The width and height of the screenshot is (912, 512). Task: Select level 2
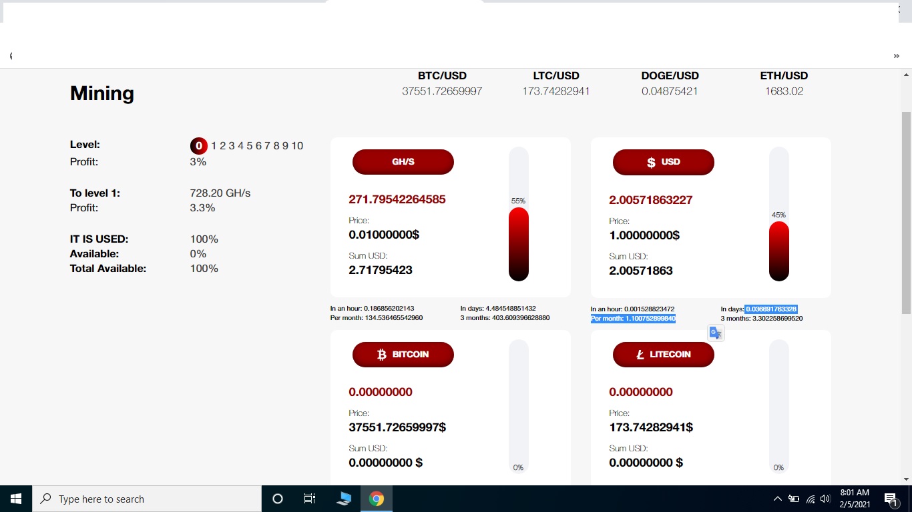tap(223, 145)
